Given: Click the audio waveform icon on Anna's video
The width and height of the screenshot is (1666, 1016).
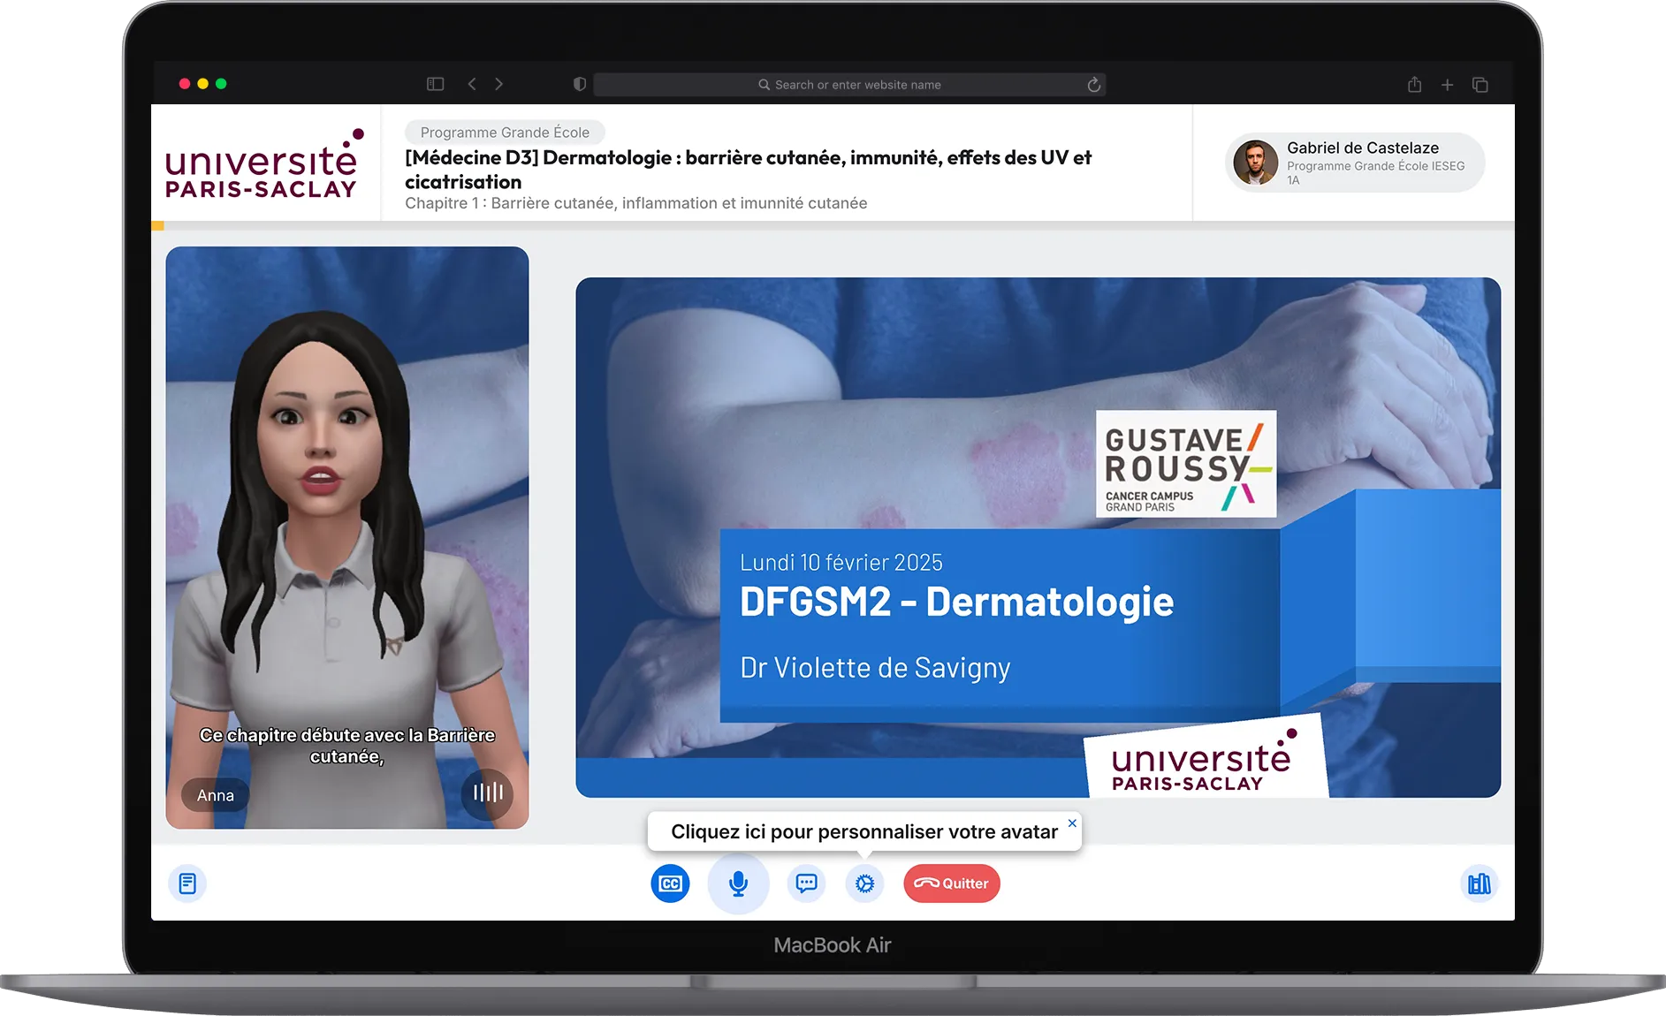Looking at the screenshot, I should (487, 792).
